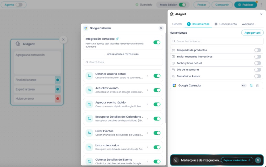Expand Listar calendarios chevron
This screenshot has height=167, width=266.
tap(148, 147)
